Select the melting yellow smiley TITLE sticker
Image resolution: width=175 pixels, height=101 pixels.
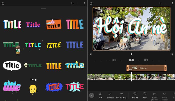[33, 87]
